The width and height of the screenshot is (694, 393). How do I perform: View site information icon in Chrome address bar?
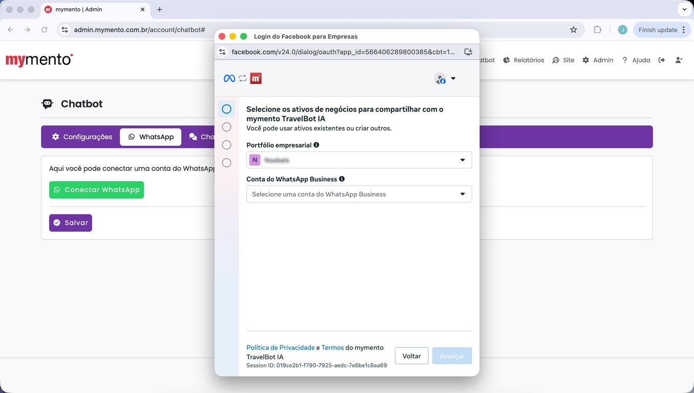[65, 30]
